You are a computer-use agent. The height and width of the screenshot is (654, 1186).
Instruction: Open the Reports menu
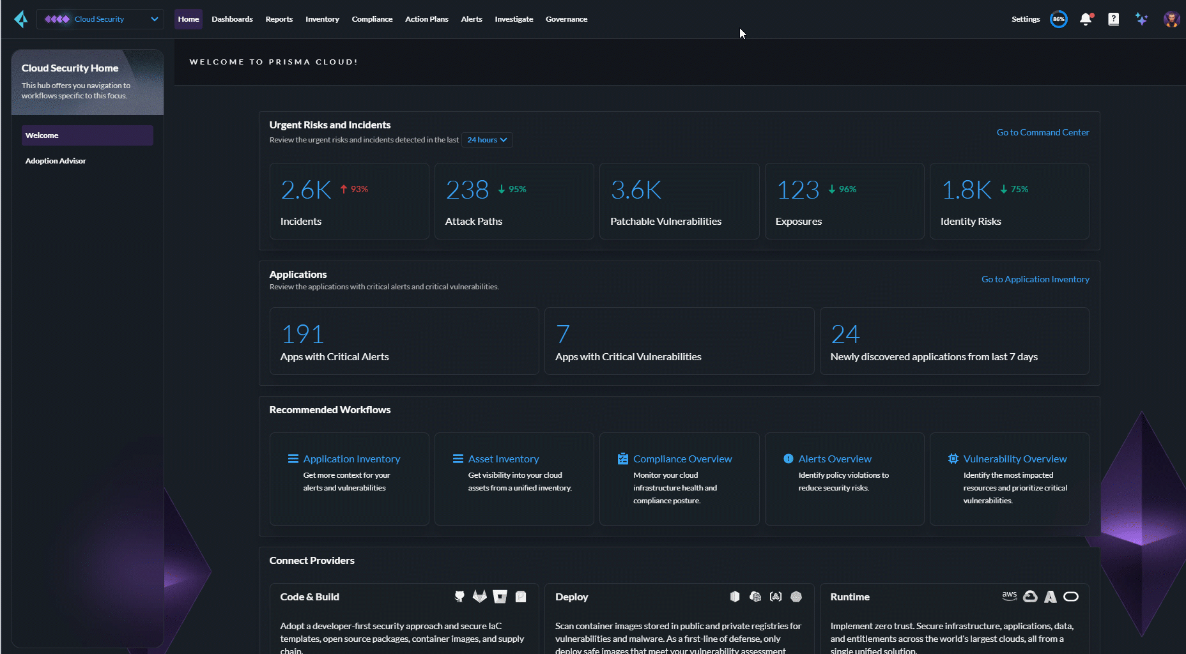pyautogui.click(x=279, y=19)
